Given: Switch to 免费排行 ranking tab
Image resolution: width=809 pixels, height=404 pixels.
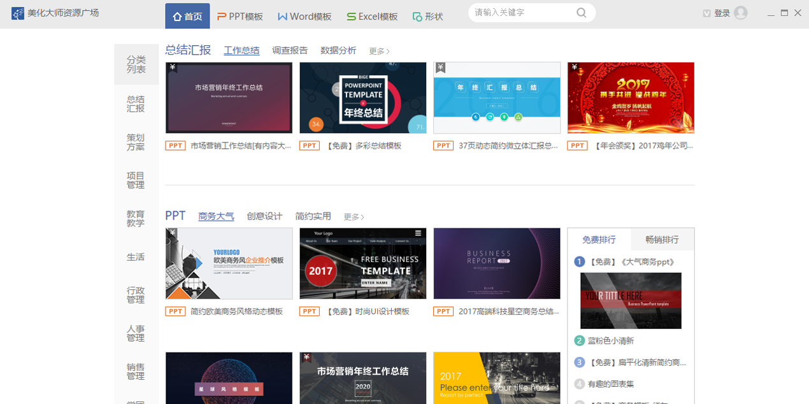Looking at the screenshot, I should click(x=599, y=239).
